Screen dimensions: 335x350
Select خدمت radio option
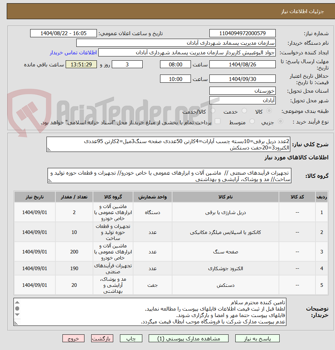[x=244, y=110]
